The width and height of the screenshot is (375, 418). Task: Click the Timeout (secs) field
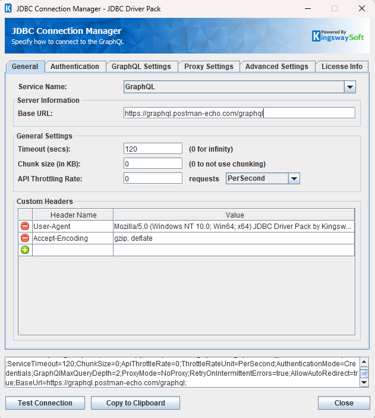153,149
